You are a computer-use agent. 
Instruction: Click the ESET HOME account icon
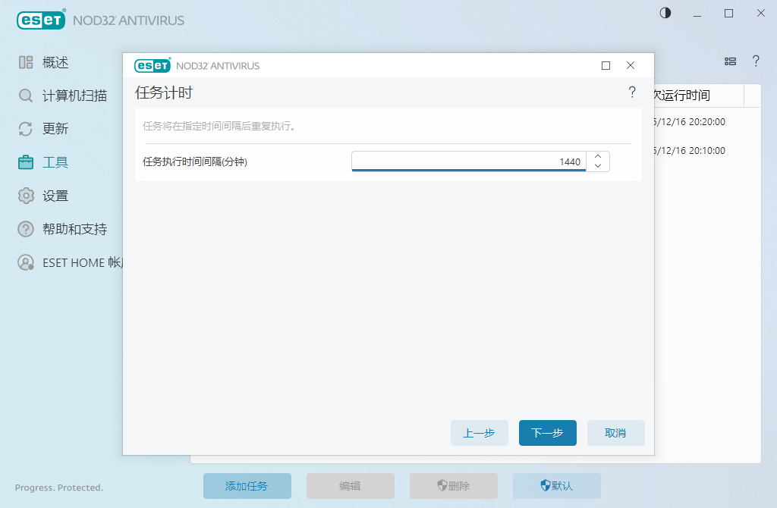point(26,262)
